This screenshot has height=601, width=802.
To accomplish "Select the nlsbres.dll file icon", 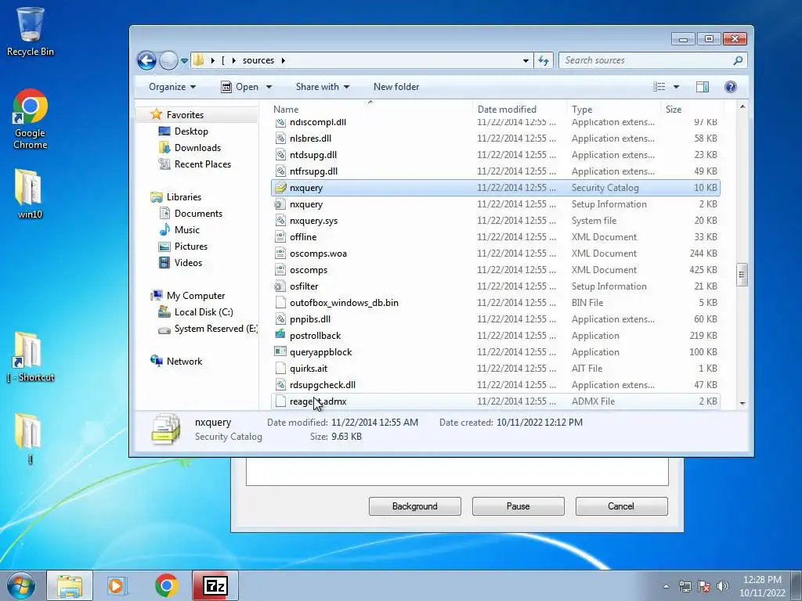I will click(x=280, y=139).
